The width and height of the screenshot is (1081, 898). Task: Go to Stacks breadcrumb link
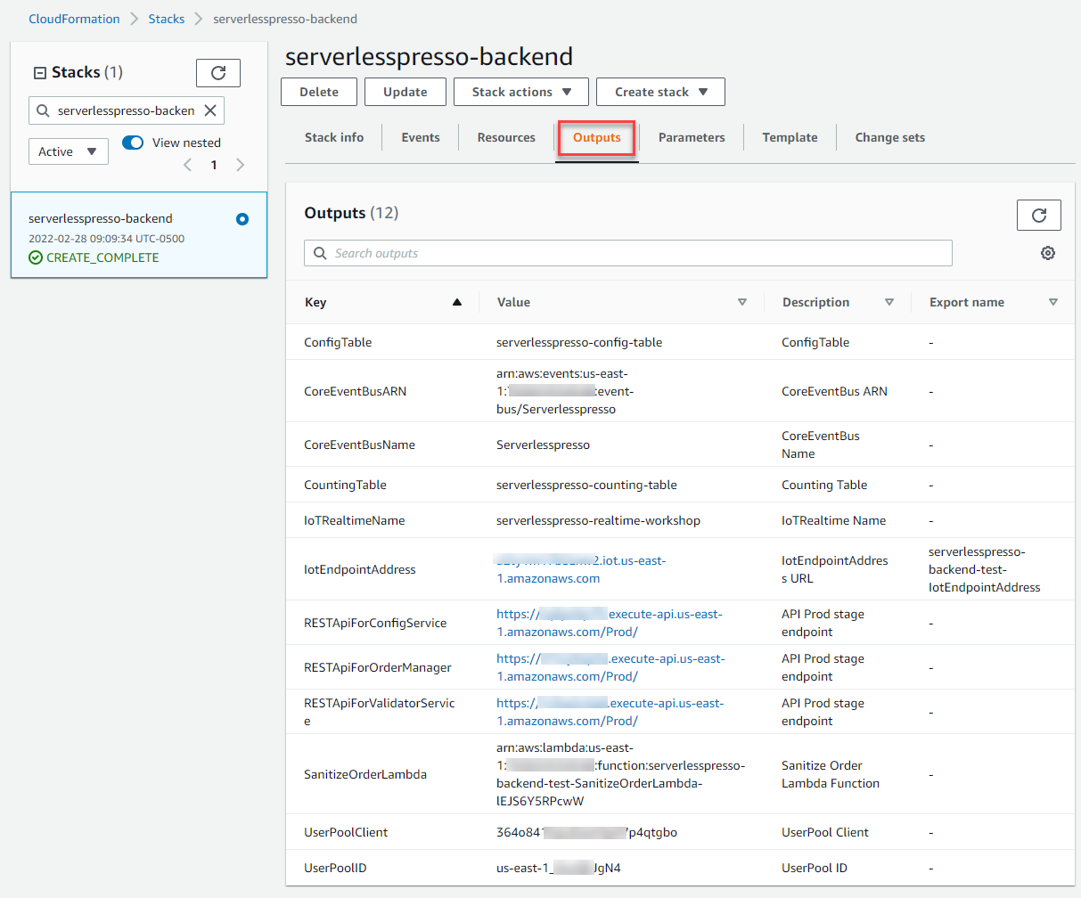tap(167, 19)
